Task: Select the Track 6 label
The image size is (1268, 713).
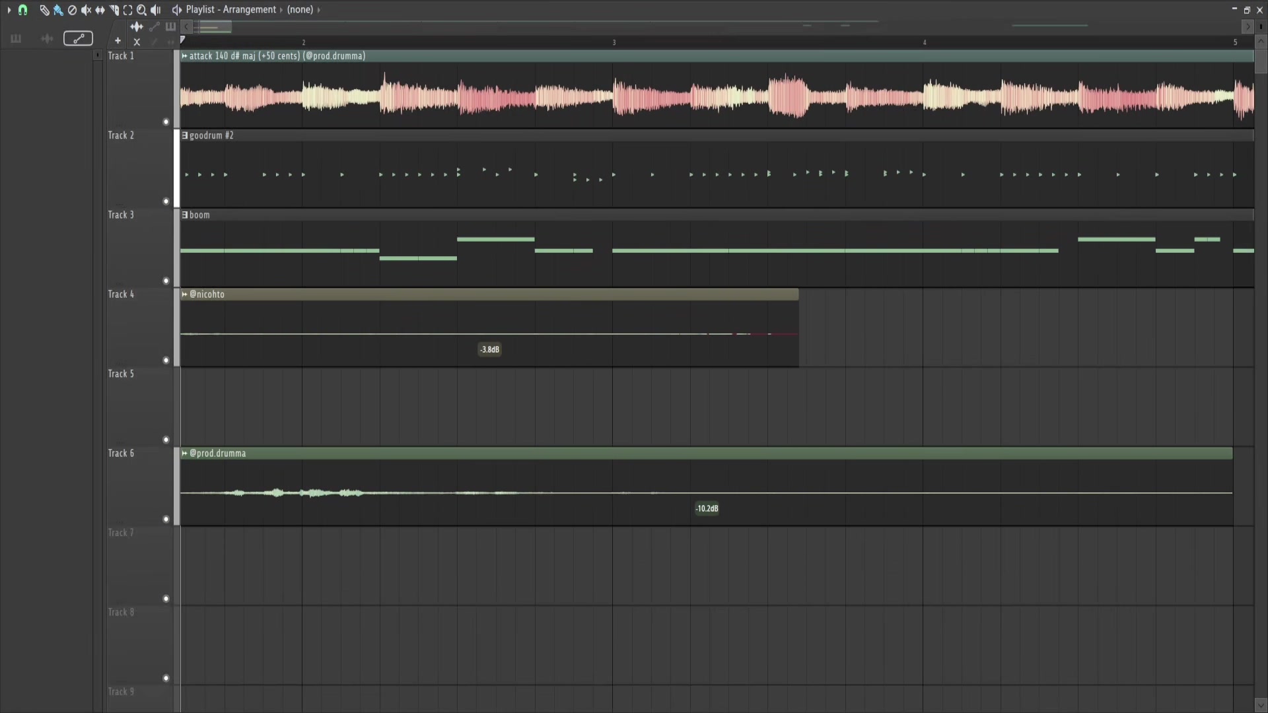Action: (x=121, y=454)
